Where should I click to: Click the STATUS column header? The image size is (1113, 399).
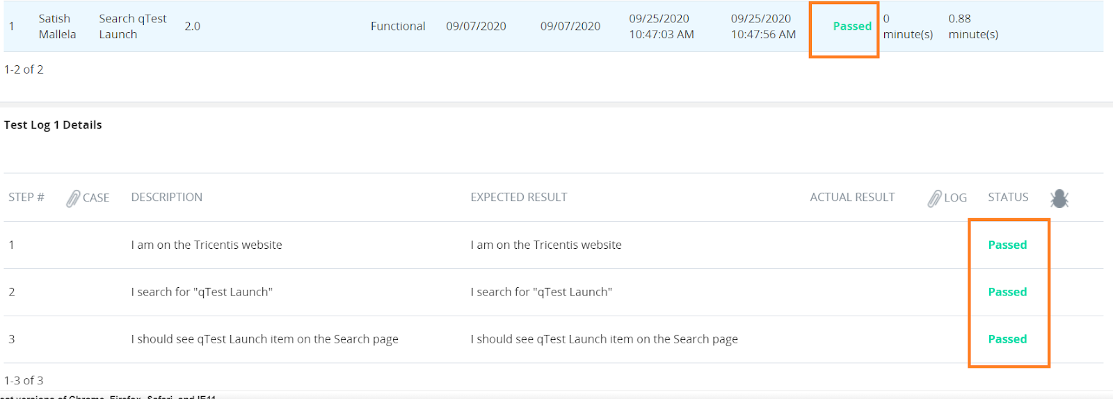tap(1007, 197)
